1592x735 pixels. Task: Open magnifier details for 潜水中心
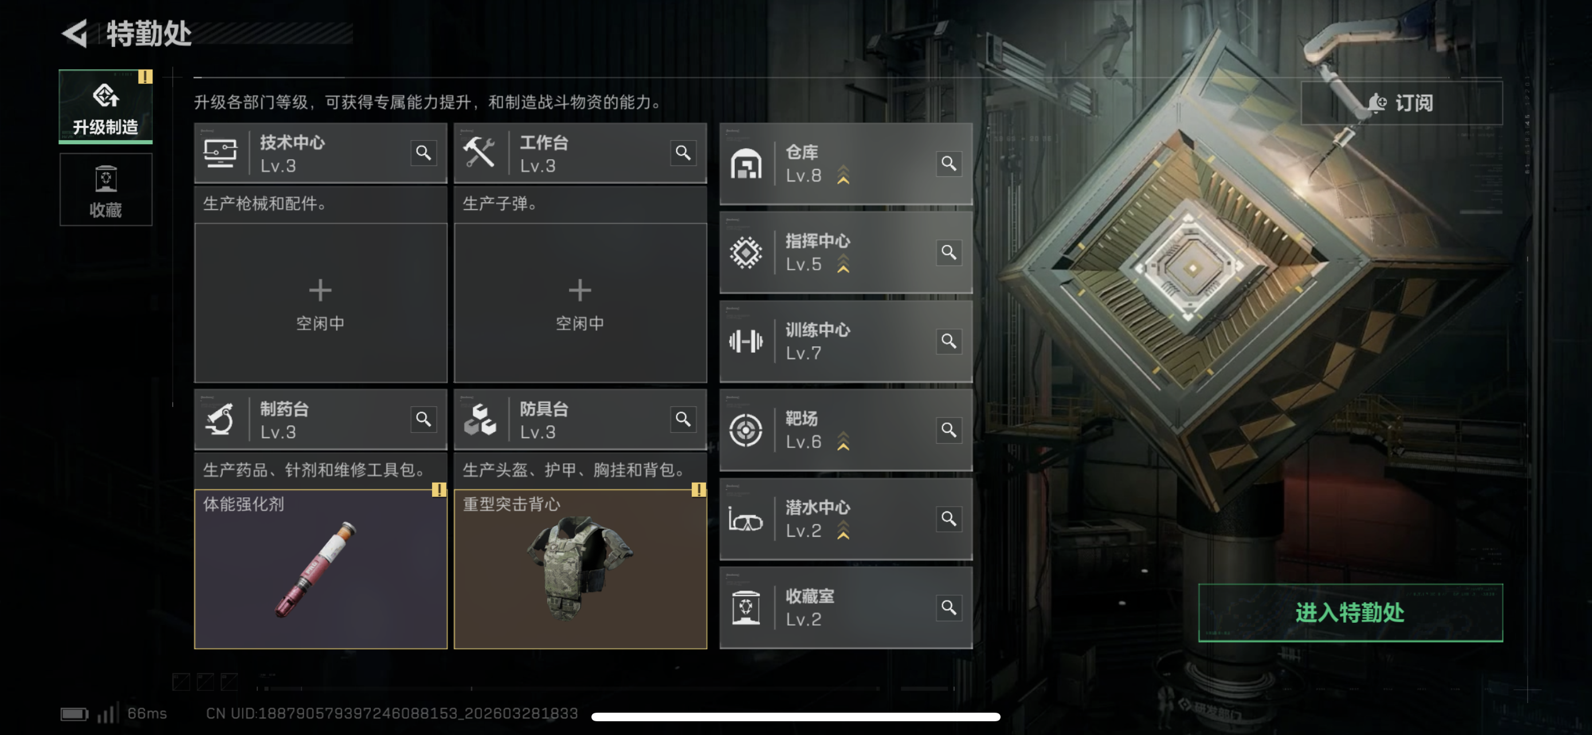(x=948, y=519)
